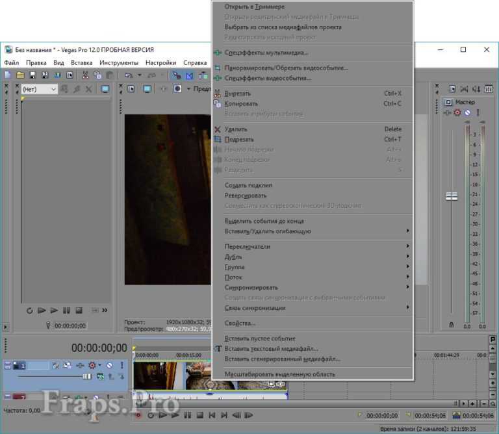Click the Envelope Edit tool icon

(190, 75)
